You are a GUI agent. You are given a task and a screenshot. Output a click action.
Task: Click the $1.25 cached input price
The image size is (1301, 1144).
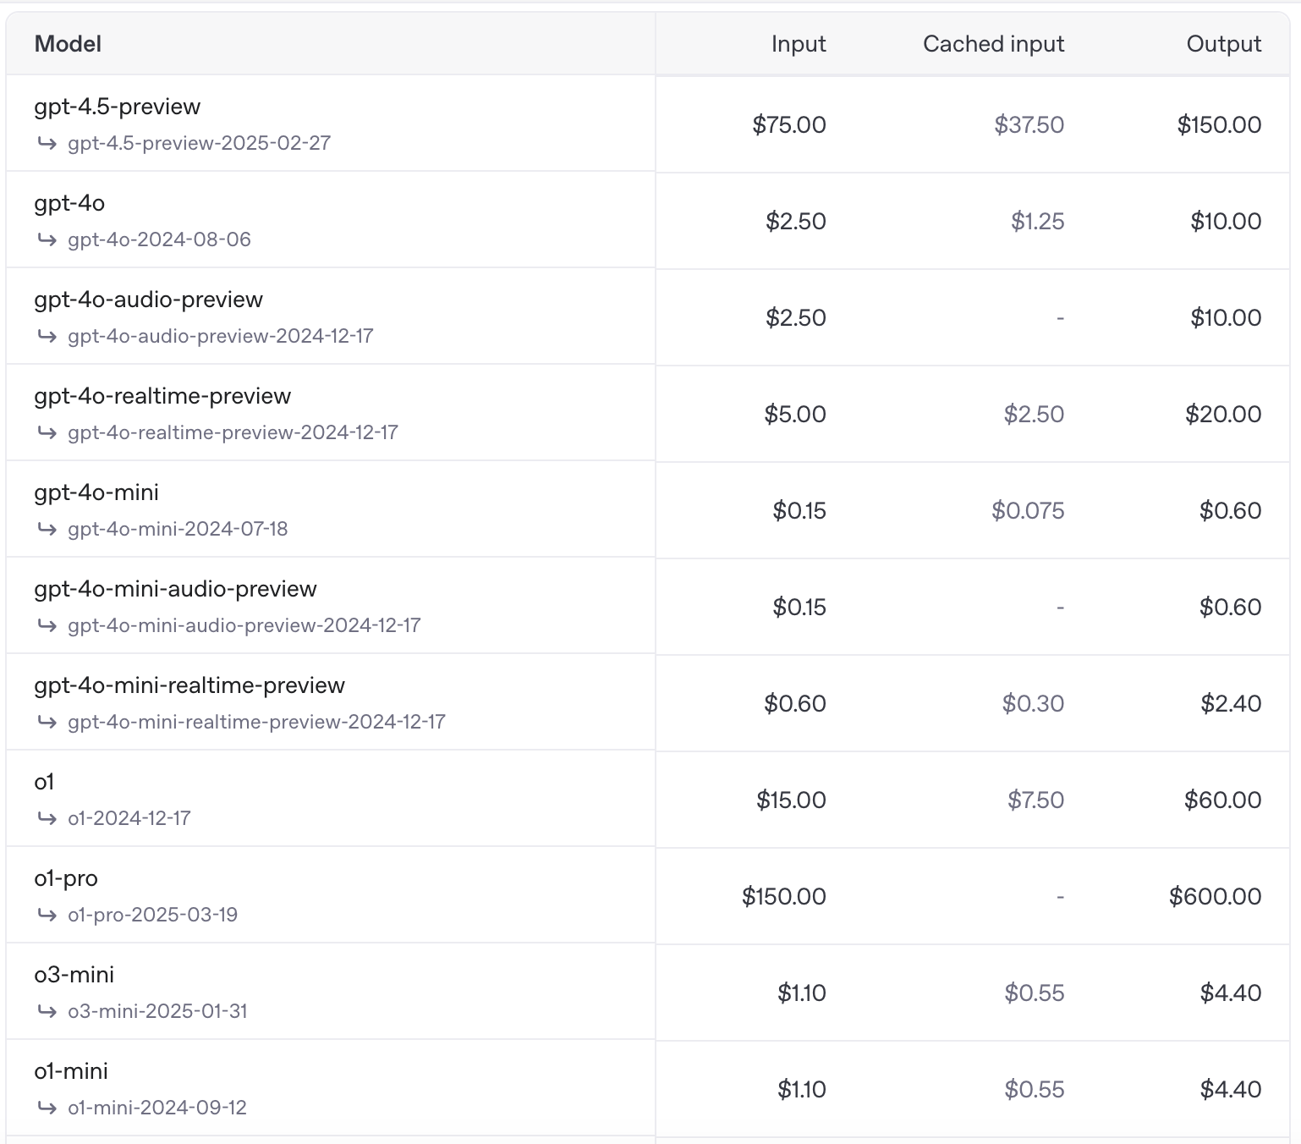click(1037, 221)
